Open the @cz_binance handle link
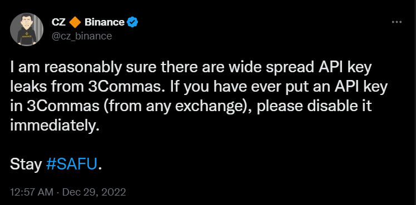 pos(82,36)
